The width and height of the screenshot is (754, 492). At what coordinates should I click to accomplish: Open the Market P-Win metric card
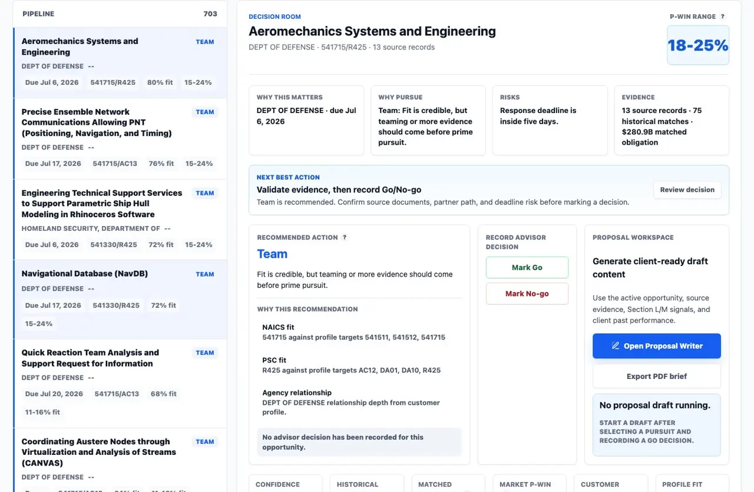tap(530, 483)
